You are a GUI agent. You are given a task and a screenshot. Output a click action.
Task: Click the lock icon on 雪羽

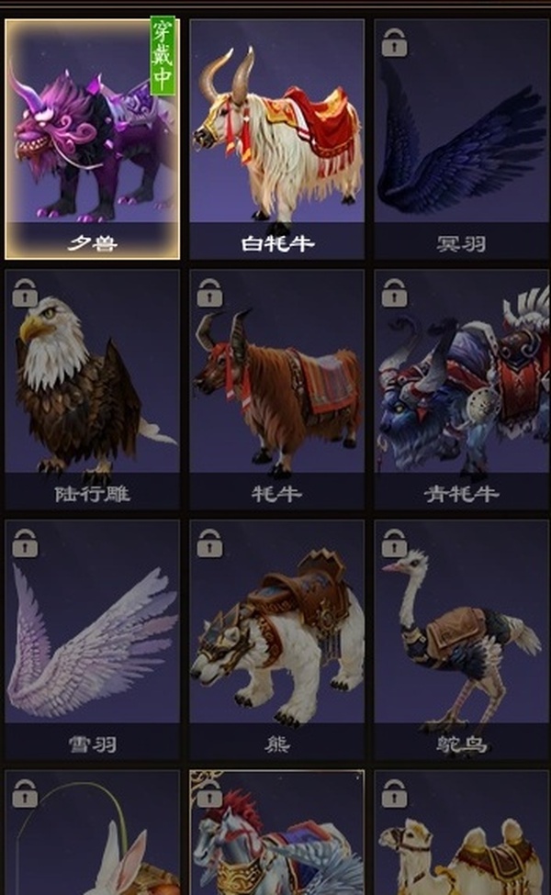point(25,543)
